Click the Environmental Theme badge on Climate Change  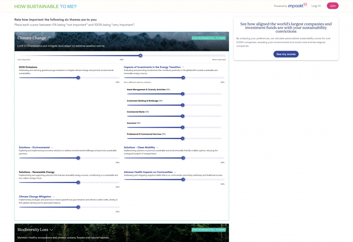click(208, 38)
